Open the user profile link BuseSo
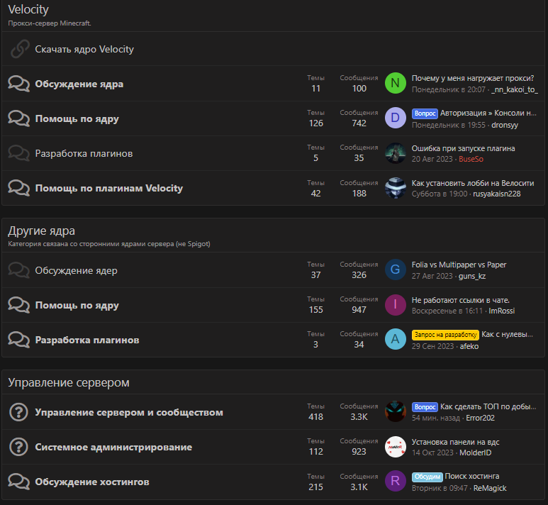548x505 pixels. coord(471,159)
